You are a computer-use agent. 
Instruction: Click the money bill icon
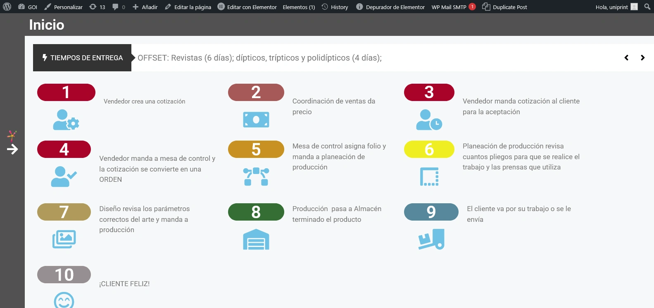pyautogui.click(x=256, y=120)
